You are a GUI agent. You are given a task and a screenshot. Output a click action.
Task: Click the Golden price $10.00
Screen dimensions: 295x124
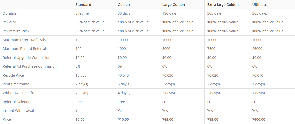(x=123, y=119)
